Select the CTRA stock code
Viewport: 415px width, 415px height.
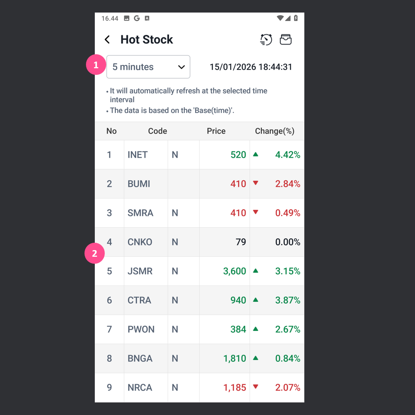[x=139, y=300]
